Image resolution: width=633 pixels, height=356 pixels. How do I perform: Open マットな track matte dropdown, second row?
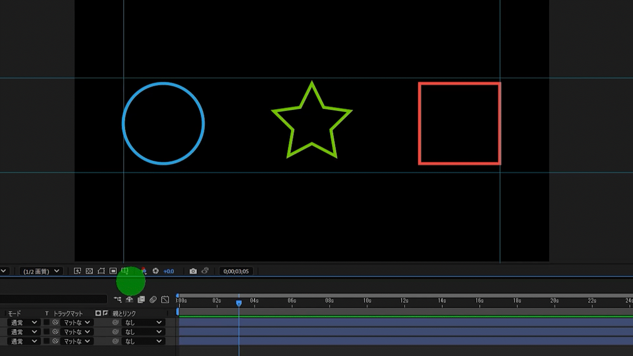coord(77,332)
